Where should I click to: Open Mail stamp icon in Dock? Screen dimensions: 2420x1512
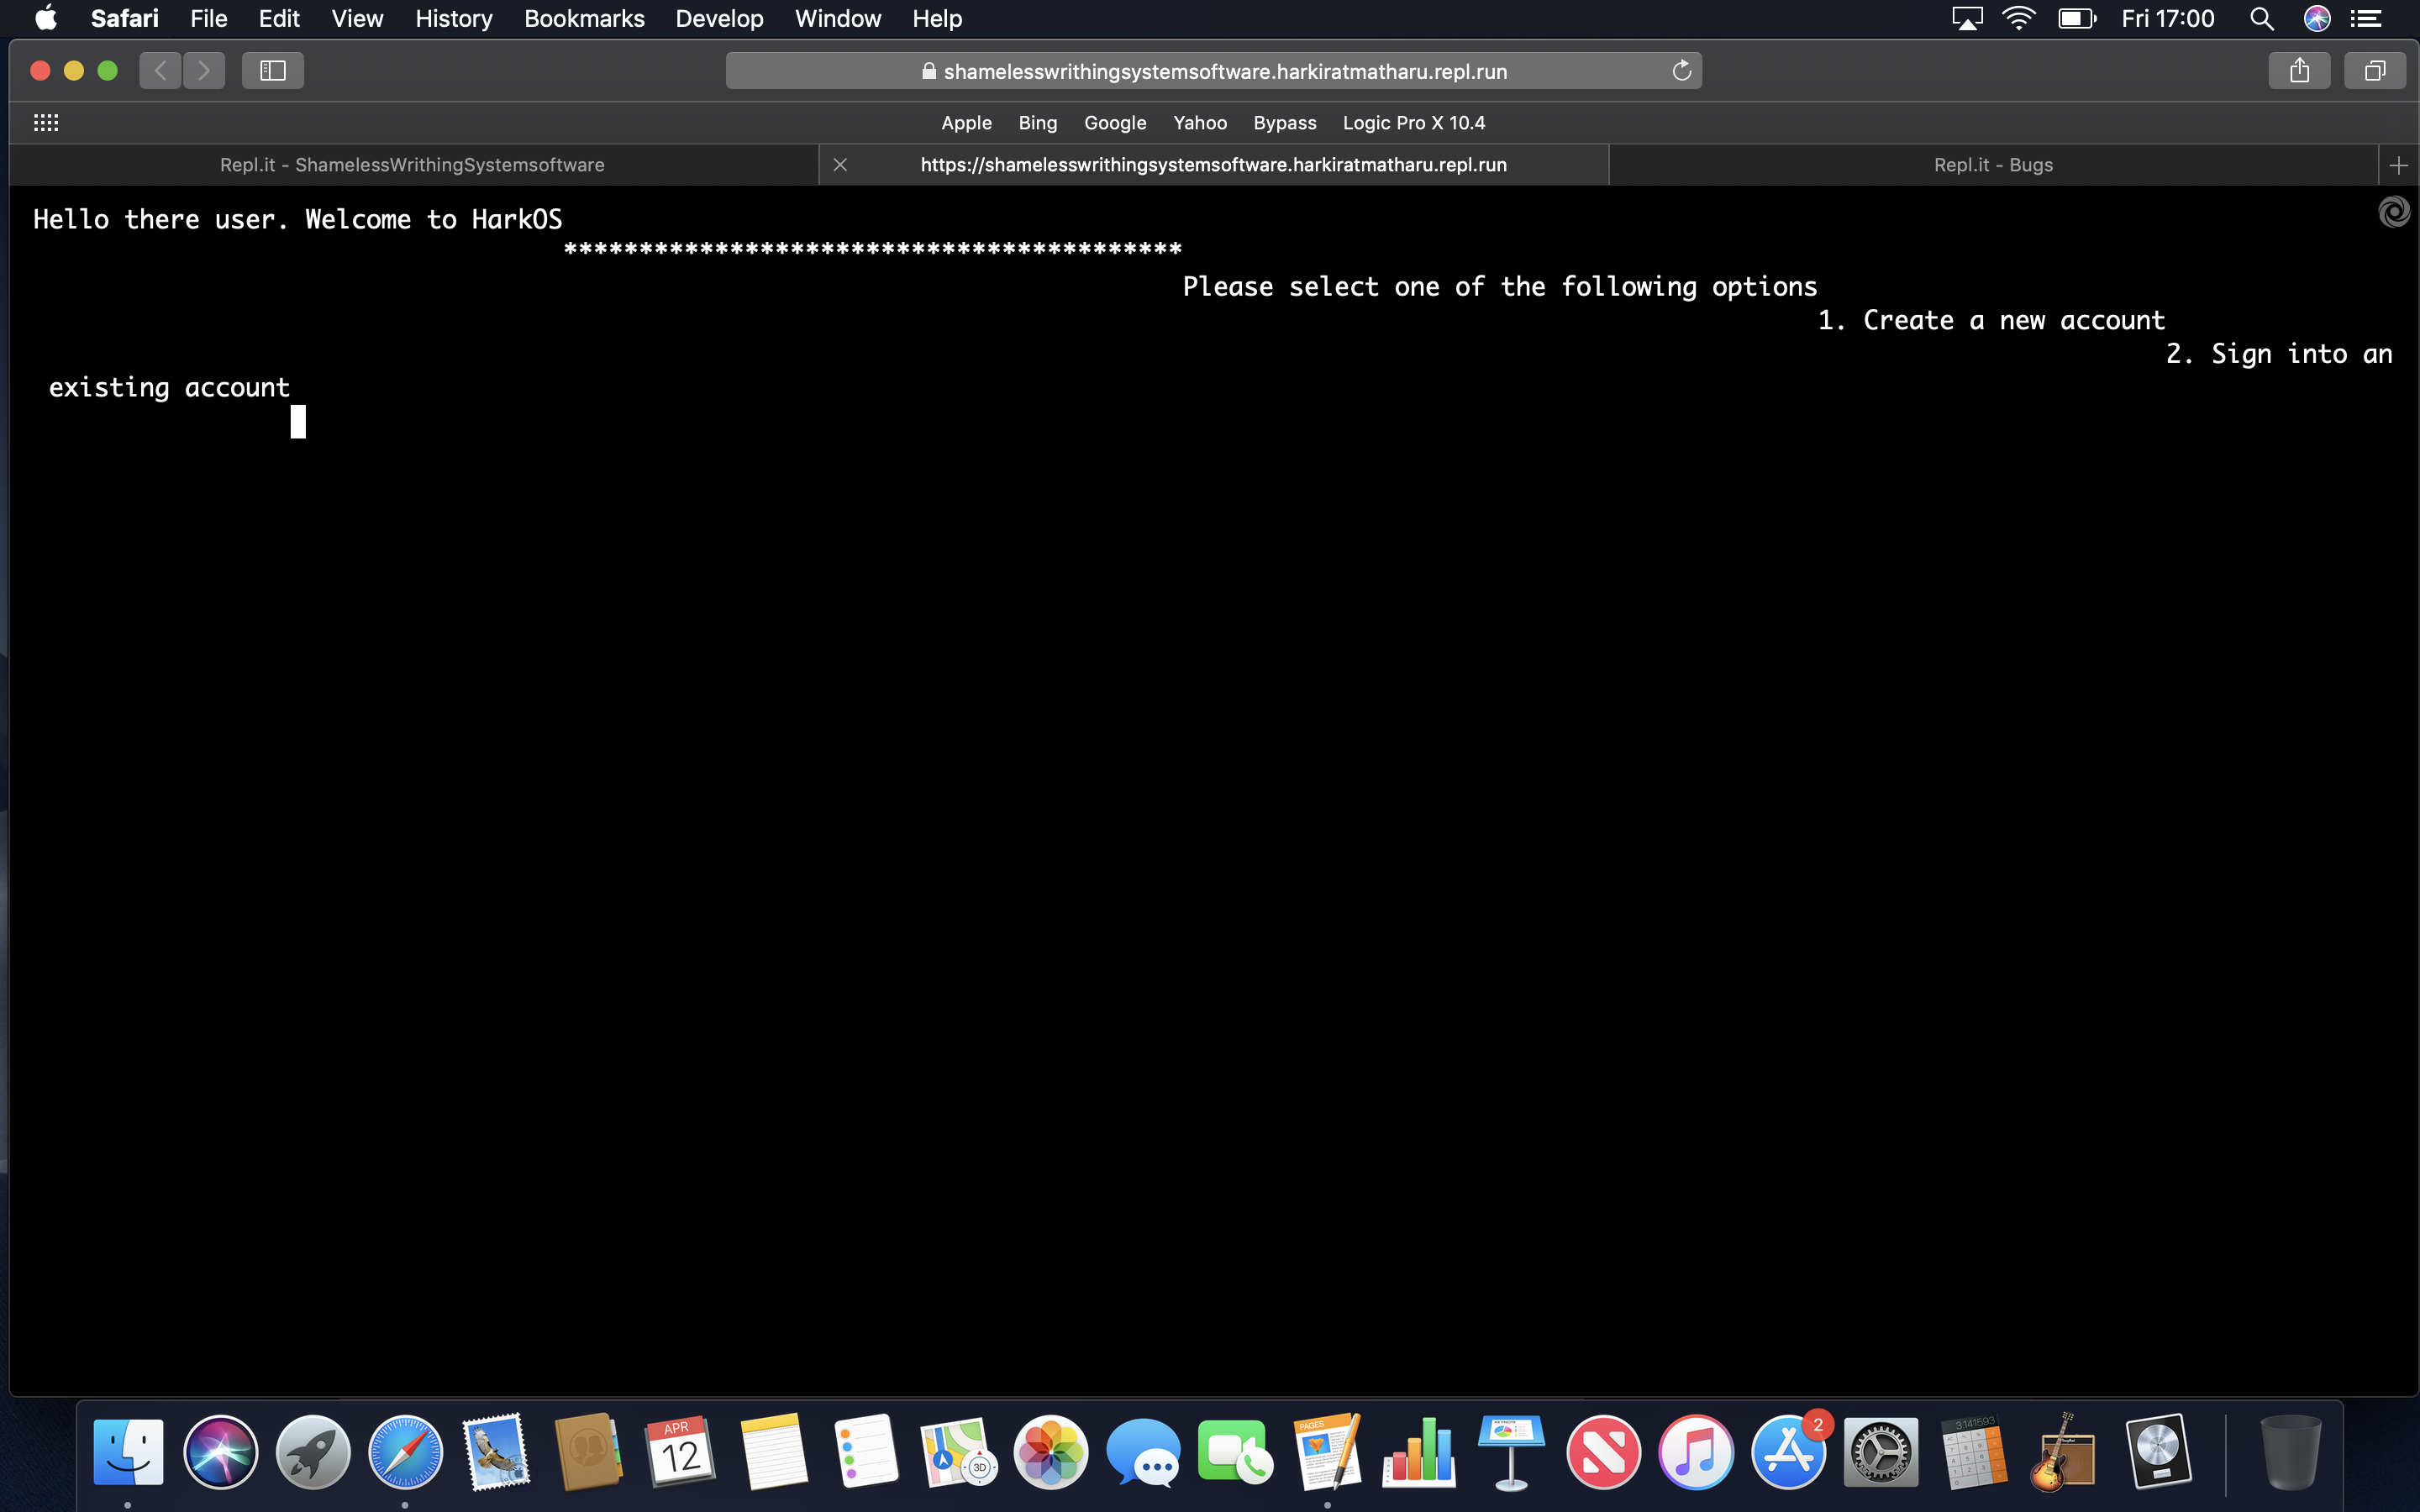pos(497,1452)
